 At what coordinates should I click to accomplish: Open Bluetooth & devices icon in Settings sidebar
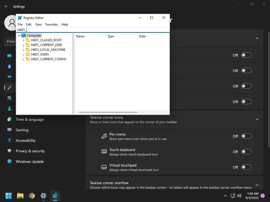pyautogui.click(x=9, y=67)
